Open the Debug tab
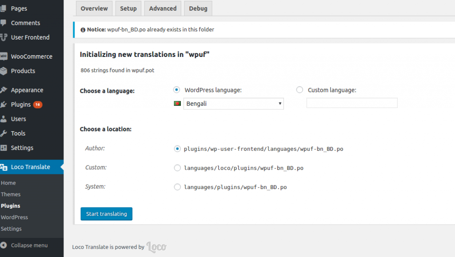 (x=198, y=8)
